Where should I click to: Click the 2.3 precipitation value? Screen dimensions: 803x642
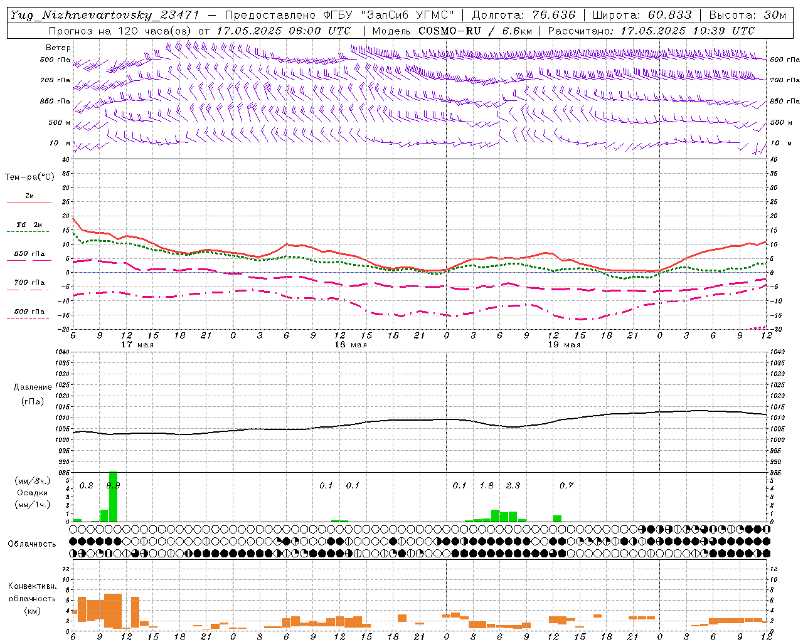(513, 486)
